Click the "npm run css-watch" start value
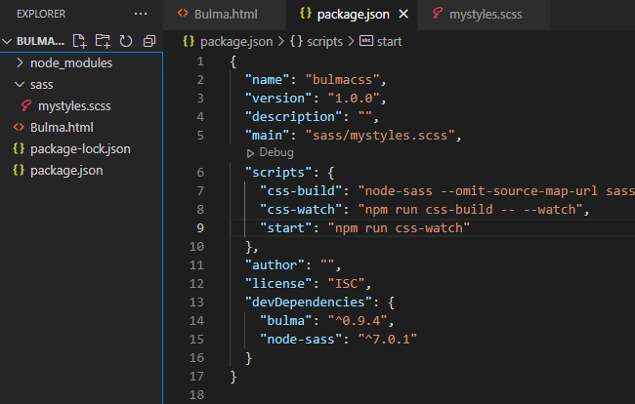The image size is (635, 404). 399,228
